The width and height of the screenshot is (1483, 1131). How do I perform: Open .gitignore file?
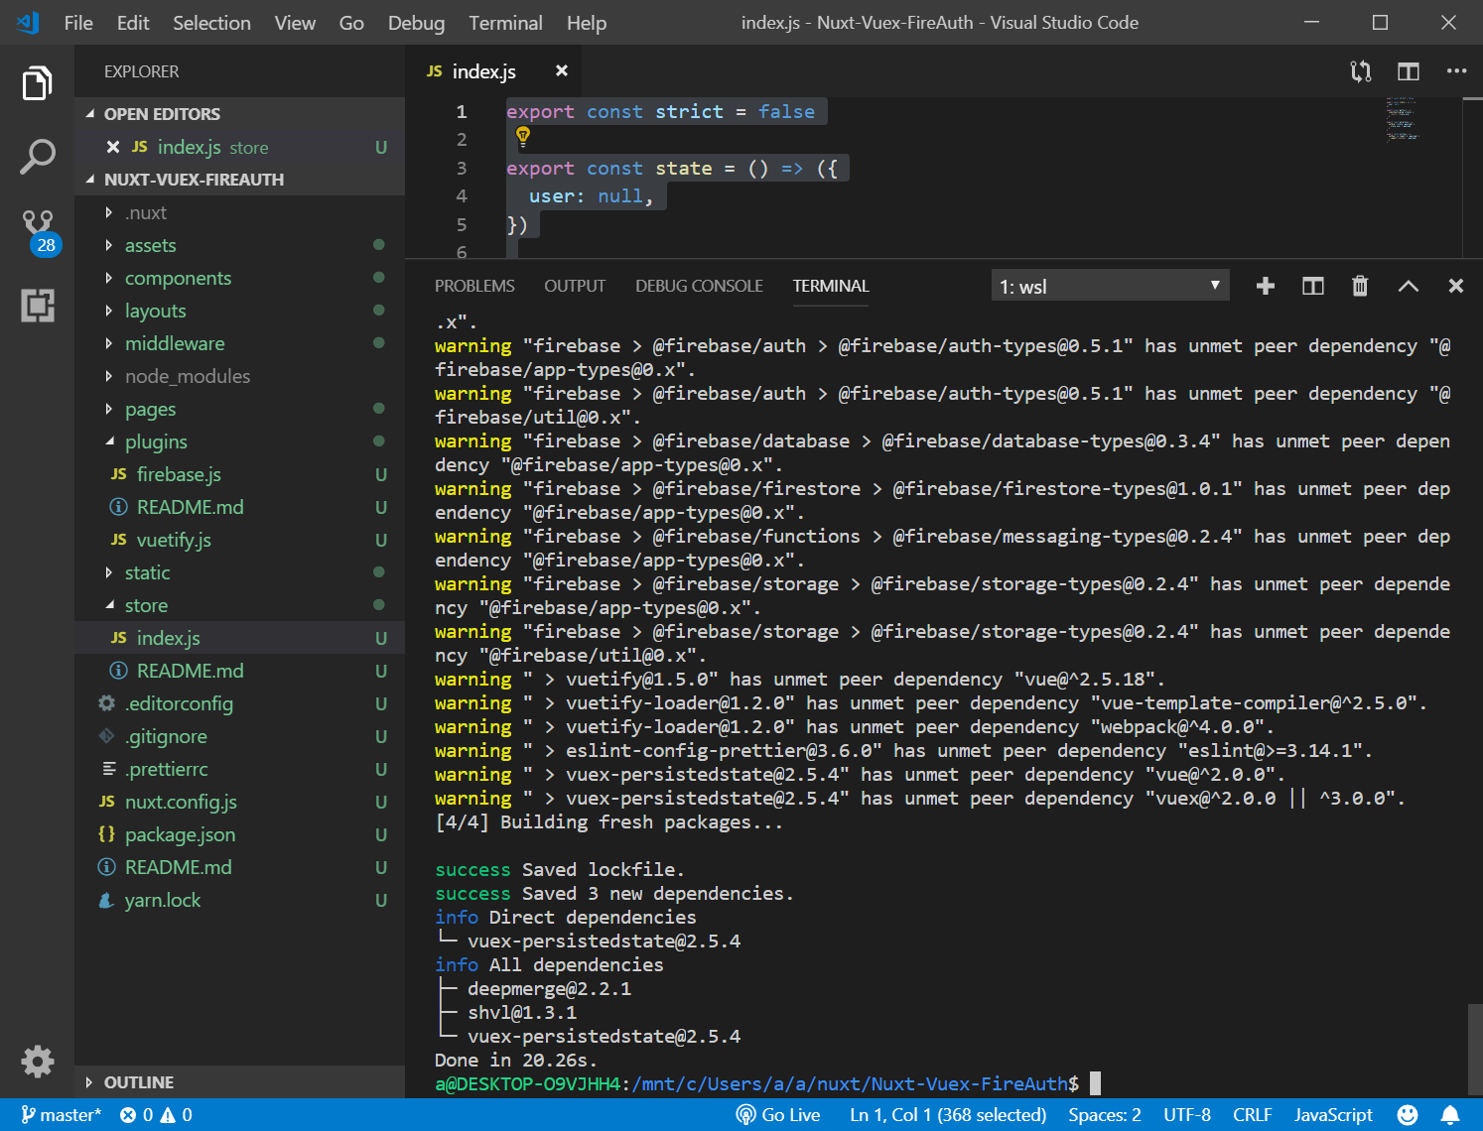(239, 736)
